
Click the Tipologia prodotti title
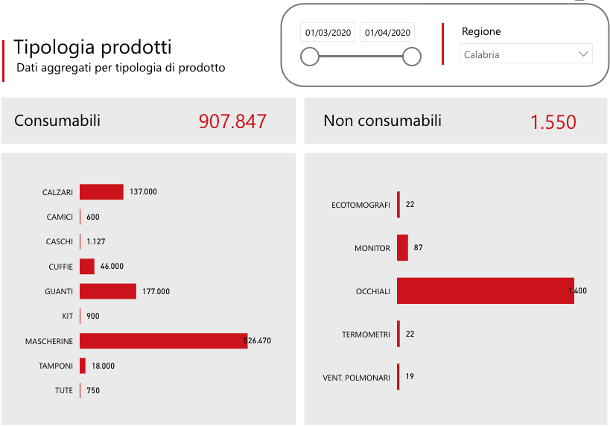click(x=93, y=48)
